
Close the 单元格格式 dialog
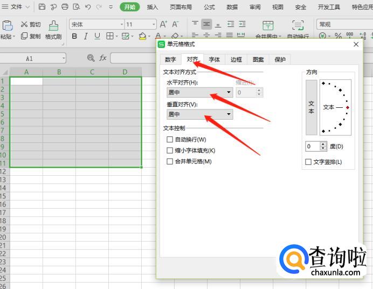tap(356, 44)
